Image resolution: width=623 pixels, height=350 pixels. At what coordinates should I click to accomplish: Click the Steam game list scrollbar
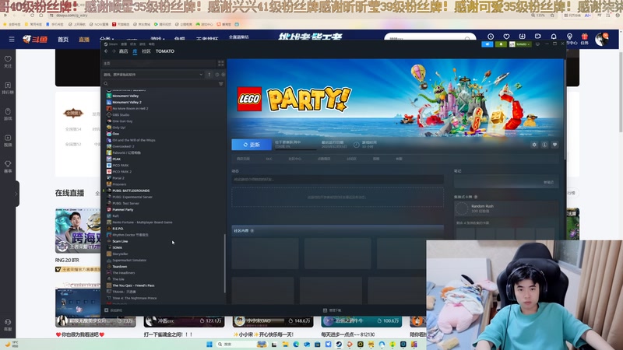pos(225,264)
